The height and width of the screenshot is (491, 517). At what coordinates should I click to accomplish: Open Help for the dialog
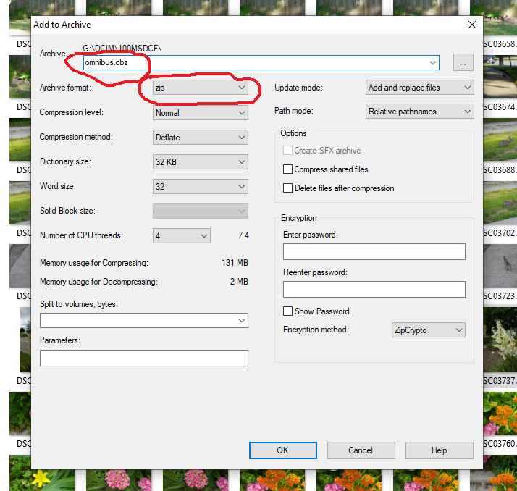(440, 450)
